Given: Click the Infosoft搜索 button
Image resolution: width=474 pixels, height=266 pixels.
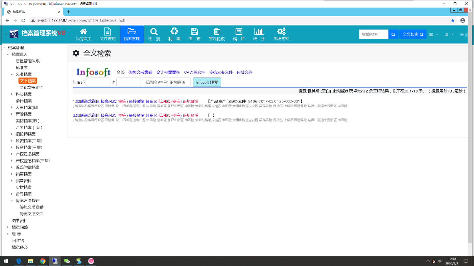Looking at the screenshot, I should point(206,83).
